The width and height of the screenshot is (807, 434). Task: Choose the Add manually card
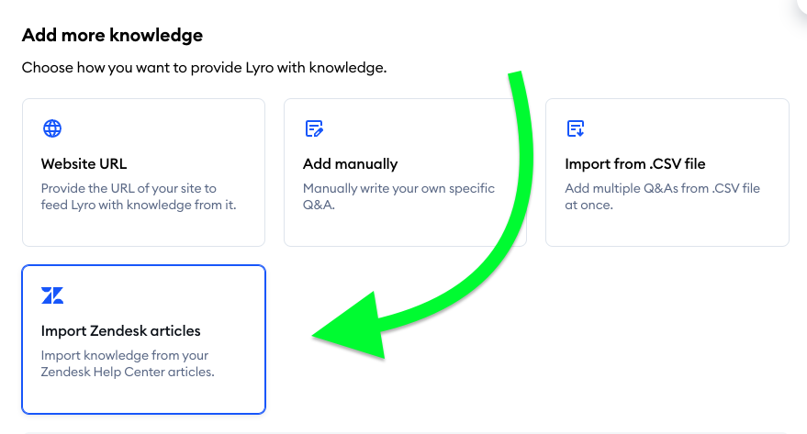coord(405,172)
